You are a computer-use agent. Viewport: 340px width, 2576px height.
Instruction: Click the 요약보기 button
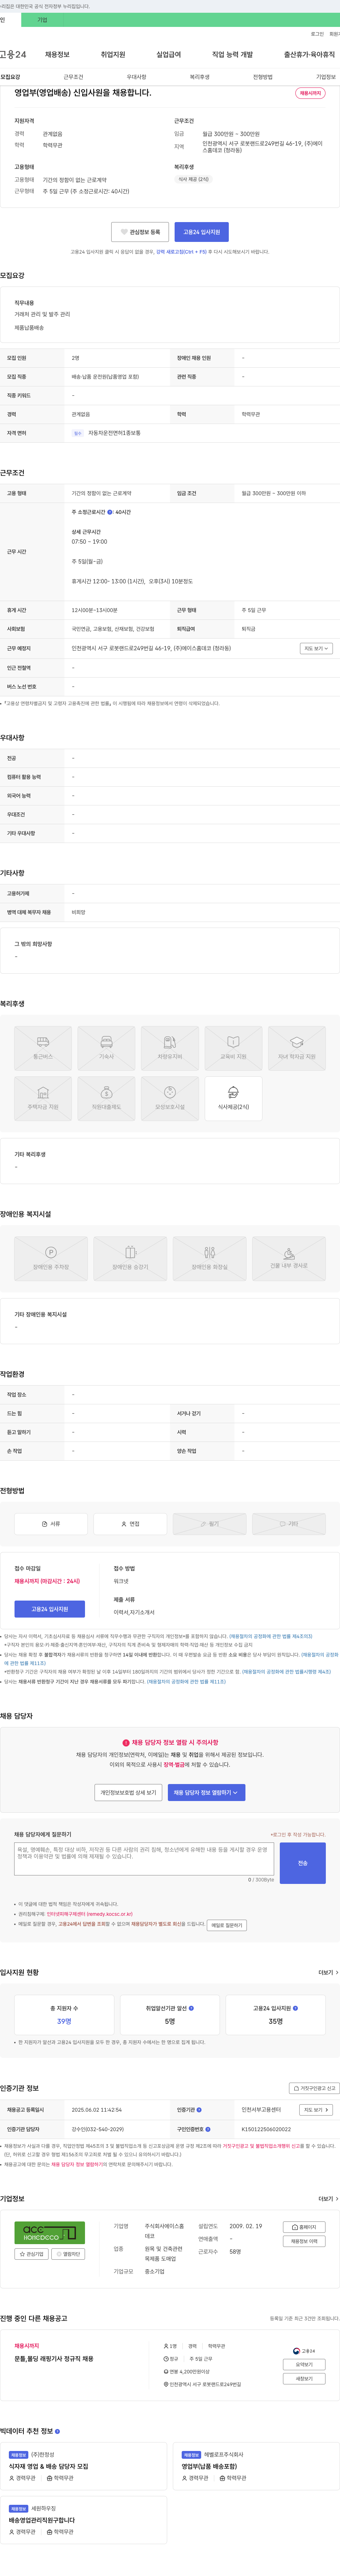coord(304,2365)
